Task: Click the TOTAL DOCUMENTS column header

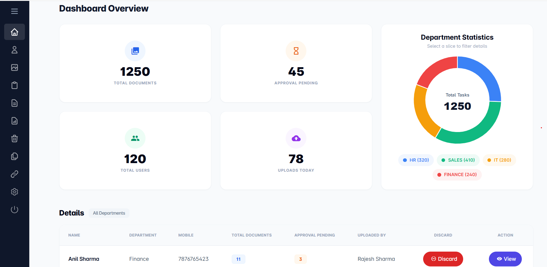Action: (252, 235)
